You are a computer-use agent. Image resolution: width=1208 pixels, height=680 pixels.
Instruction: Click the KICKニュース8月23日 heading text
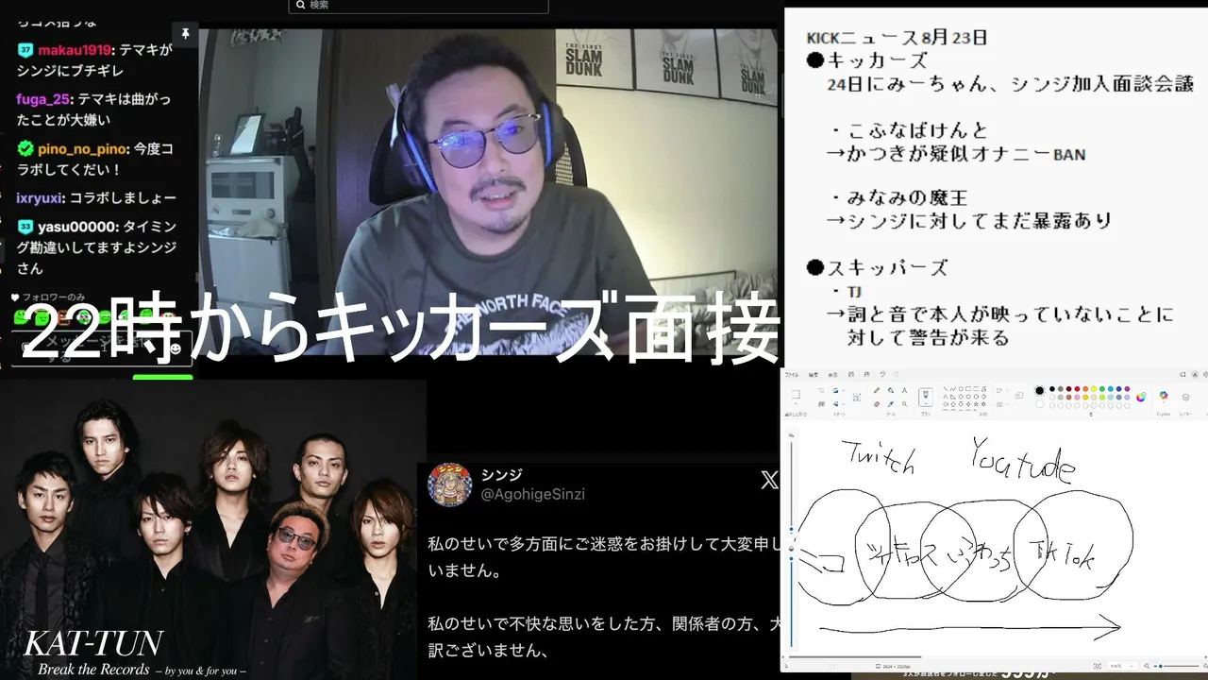point(897,38)
